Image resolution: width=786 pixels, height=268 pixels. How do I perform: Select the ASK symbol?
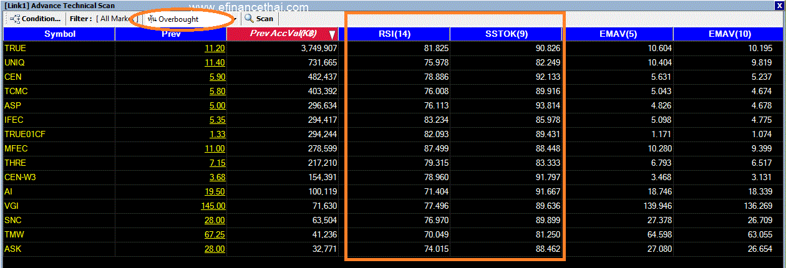pos(12,249)
